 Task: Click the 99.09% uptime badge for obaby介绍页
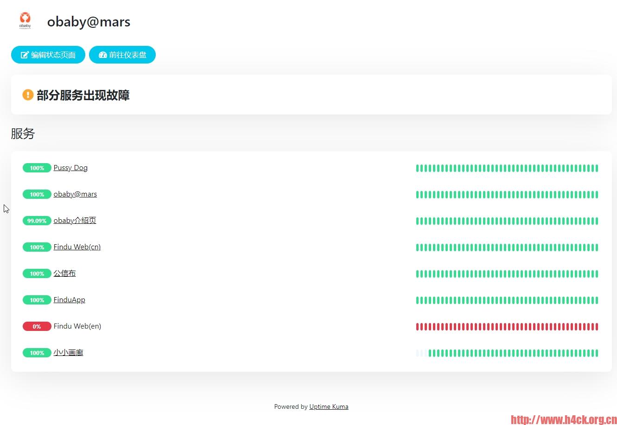37,221
